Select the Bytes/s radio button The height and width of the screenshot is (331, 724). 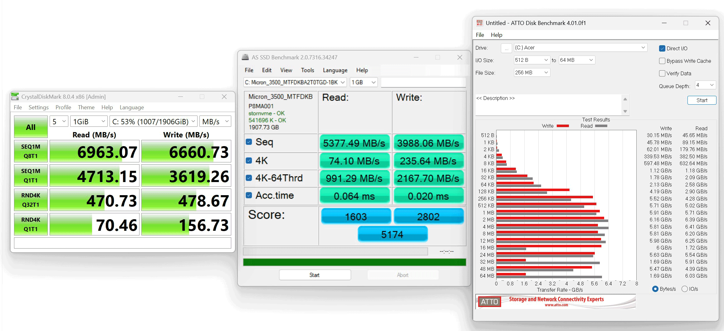coord(655,289)
